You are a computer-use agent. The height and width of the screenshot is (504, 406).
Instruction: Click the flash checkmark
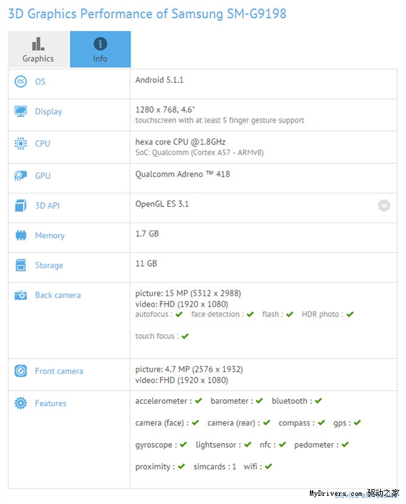(290, 314)
